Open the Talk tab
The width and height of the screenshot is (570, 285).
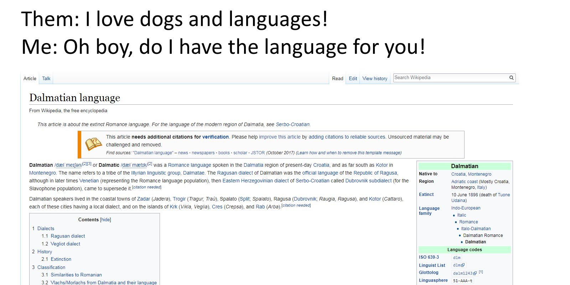coord(46,78)
